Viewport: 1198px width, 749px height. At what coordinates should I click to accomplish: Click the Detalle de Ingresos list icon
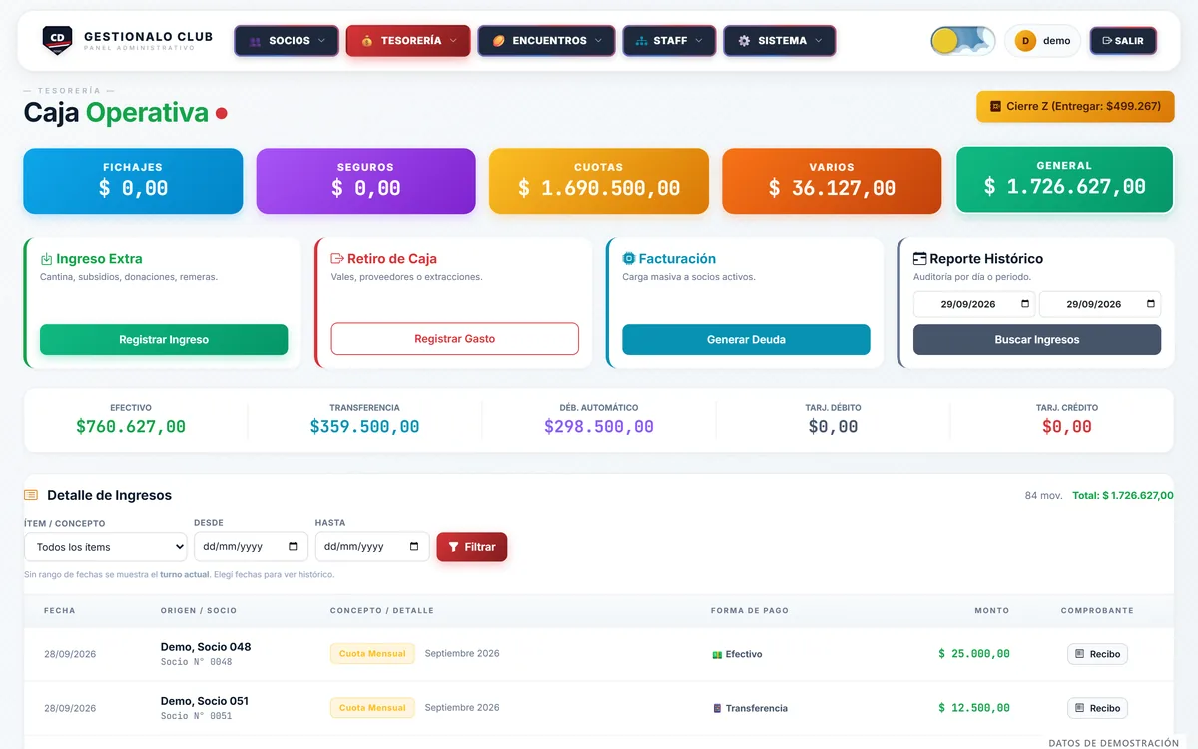click(31, 495)
